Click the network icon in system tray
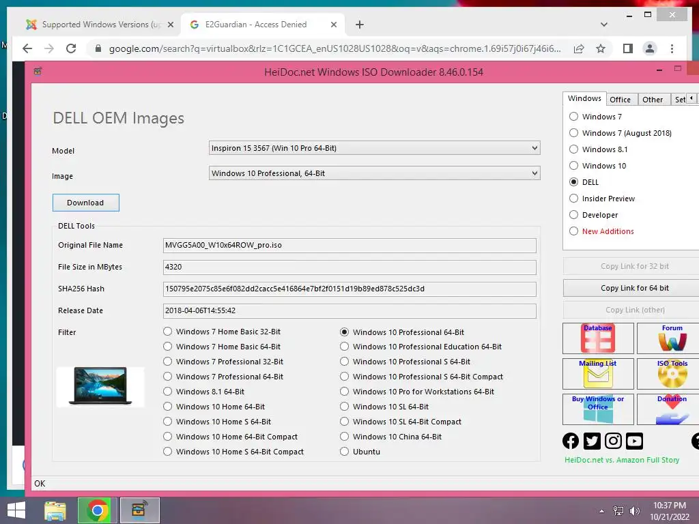 [x=618, y=511]
